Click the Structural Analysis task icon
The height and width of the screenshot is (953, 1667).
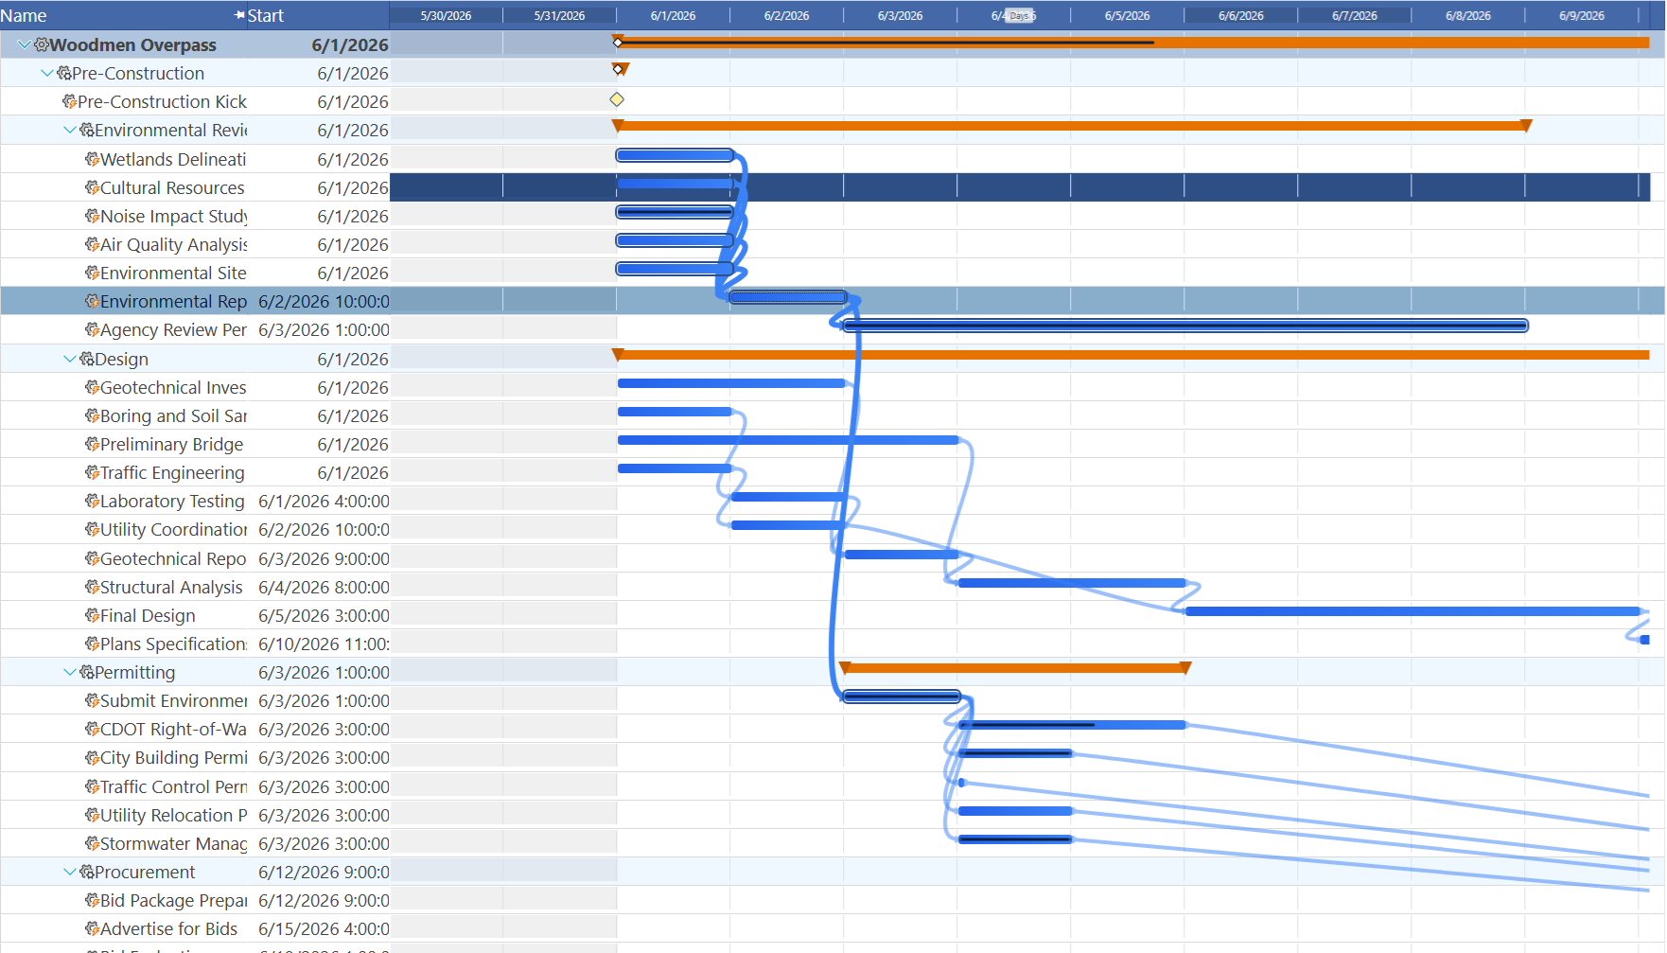[92, 587]
